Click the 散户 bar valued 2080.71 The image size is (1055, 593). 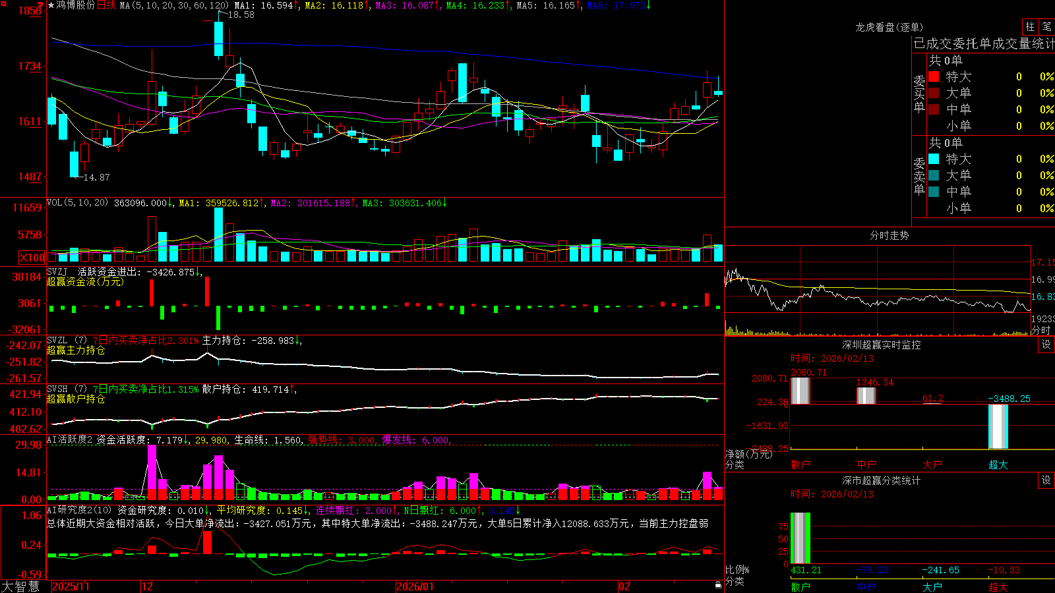click(800, 391)
